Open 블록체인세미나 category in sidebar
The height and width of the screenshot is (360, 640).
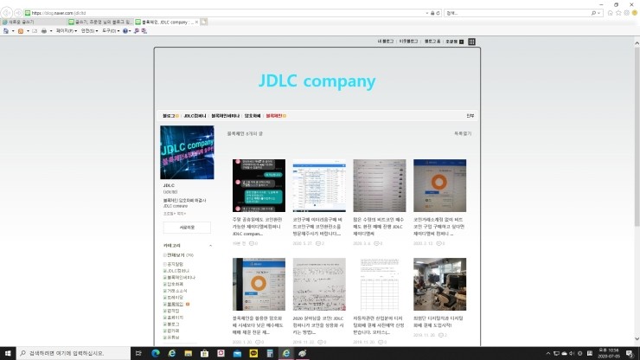182,278
